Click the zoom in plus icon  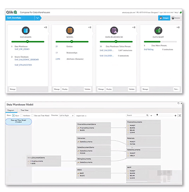pos(175,115)
